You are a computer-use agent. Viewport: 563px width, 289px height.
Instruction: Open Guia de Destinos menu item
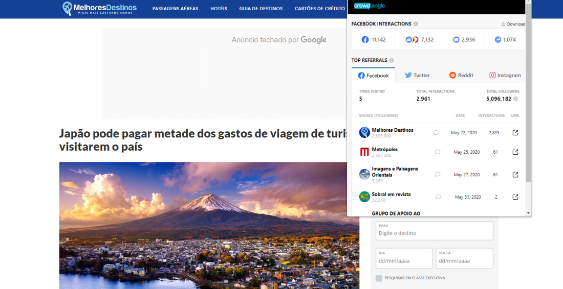coord(261,9)
